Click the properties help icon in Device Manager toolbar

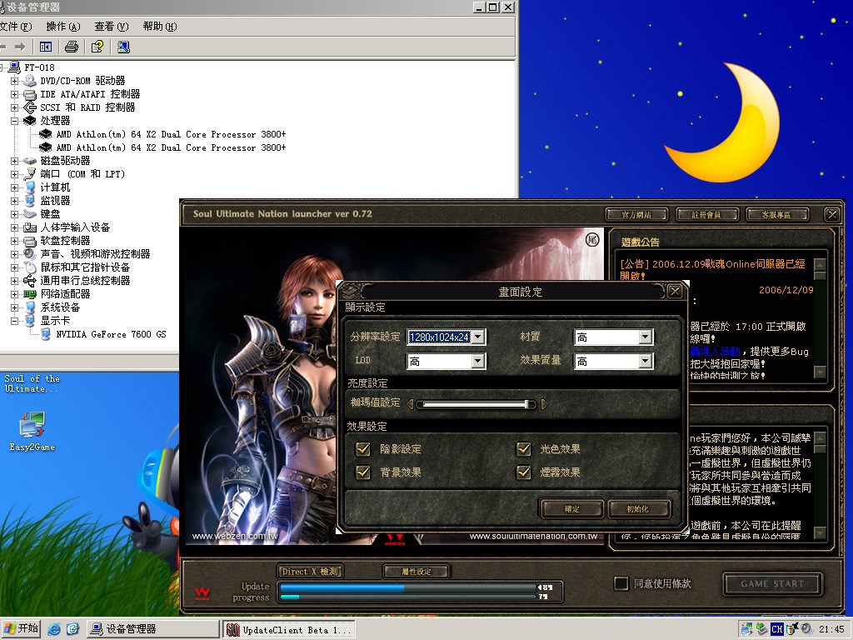click(x=97, y=47)
